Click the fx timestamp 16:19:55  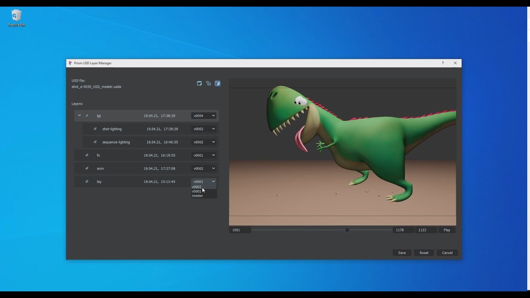159,155
